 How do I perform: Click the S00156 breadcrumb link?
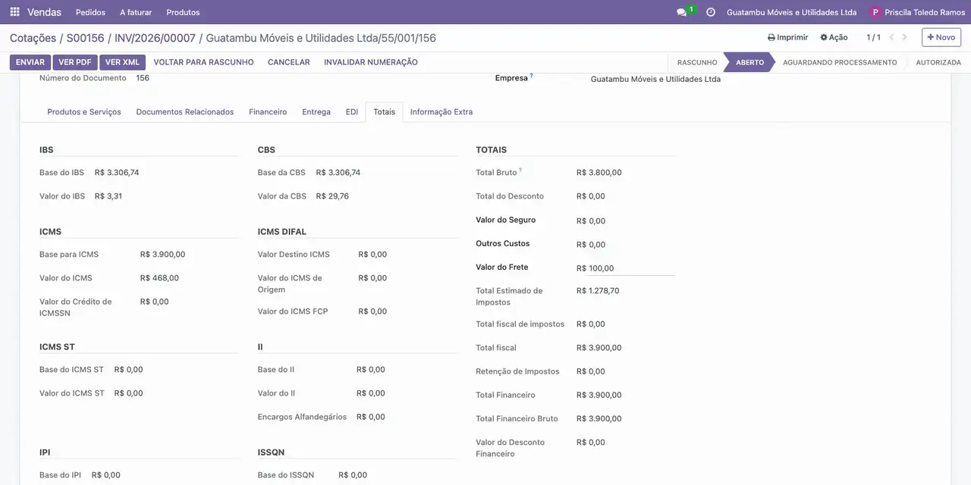pos(85,38)
